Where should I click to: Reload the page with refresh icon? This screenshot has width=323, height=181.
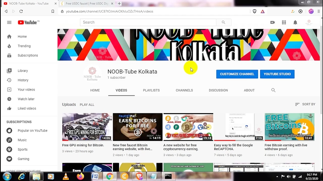pos(21,11)
